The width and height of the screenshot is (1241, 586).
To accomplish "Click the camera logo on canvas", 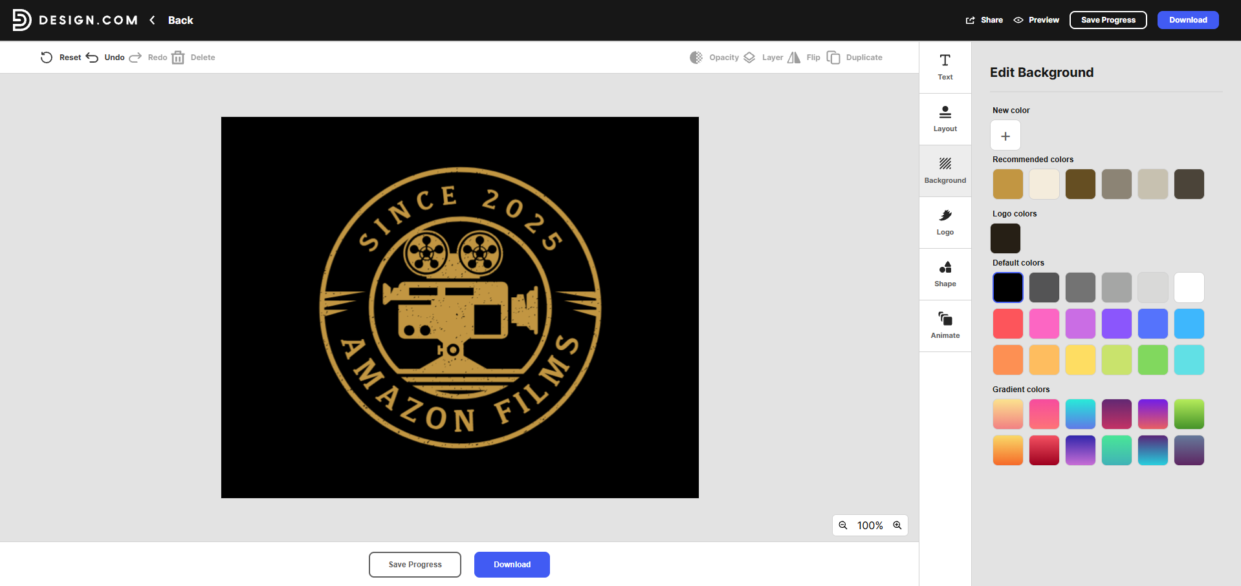I will pos(460,307).
